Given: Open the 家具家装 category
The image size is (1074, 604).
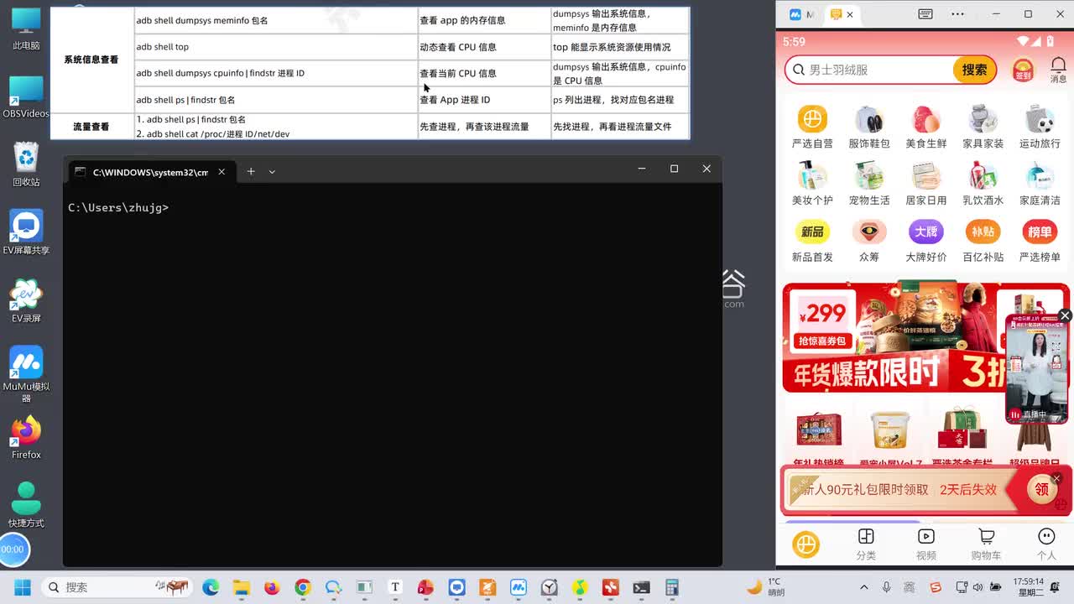Looking at the screenshot, I should click(x=983, y=119).
